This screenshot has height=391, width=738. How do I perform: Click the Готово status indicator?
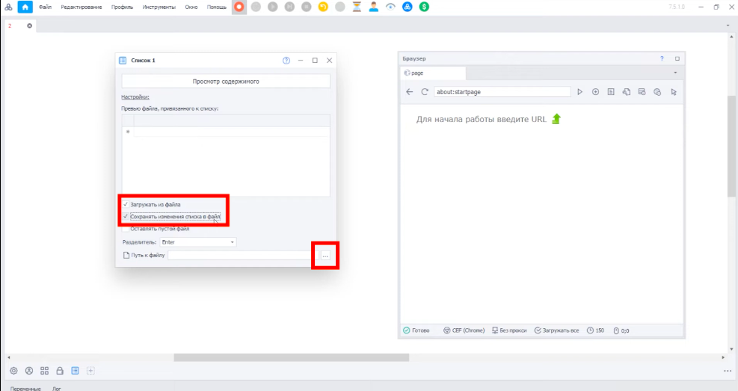pyautogui.click(x=416, y=330)
